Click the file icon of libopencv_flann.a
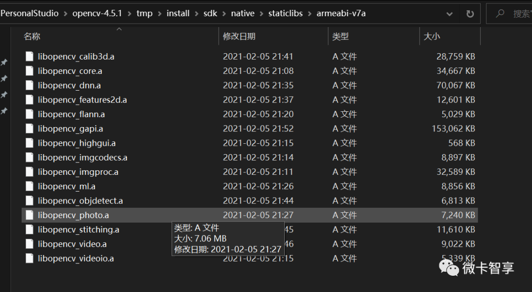Screen dimensions: 532x292 (x=30, y=114)
